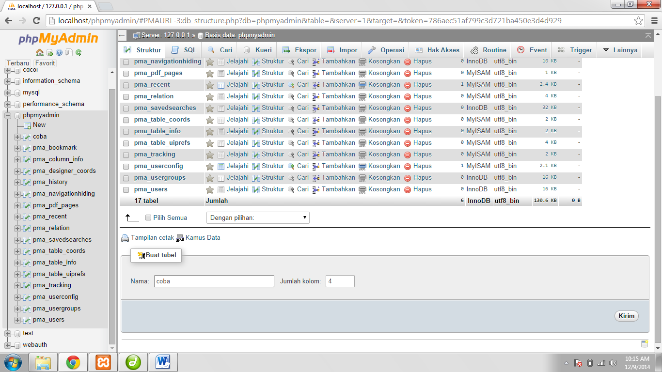Open the Trigger tab

574,50
